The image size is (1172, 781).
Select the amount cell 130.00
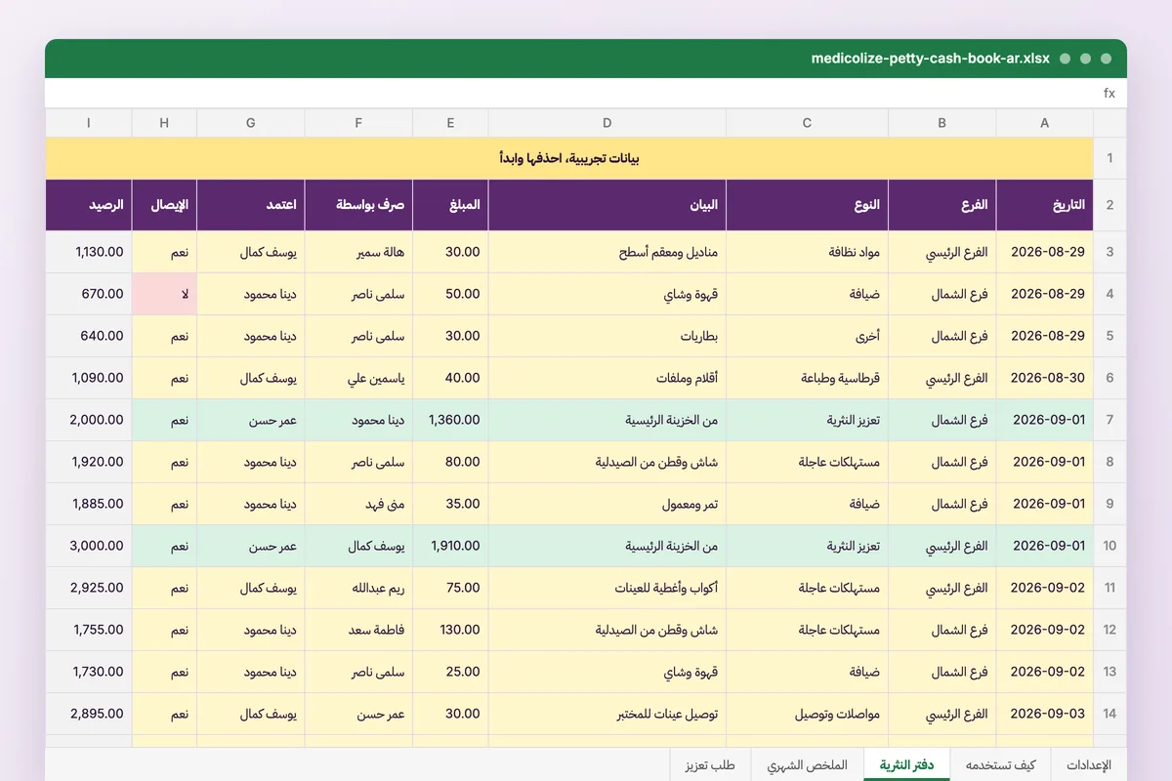pyautogui.click(x=450, y=630)
